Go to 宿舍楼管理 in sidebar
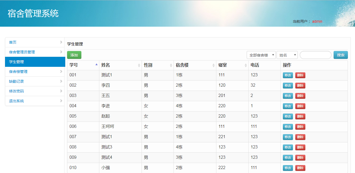The image size is (355, 173). pos(18,72)
